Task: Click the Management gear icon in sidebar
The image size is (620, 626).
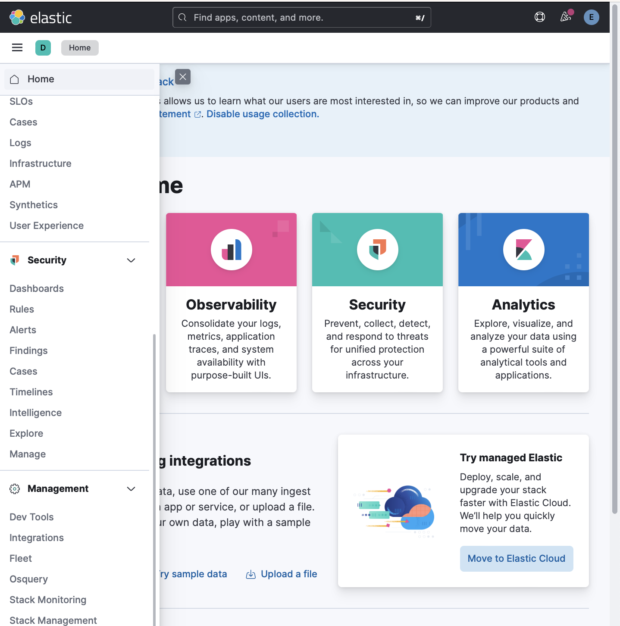Action: tap(15, 488)
